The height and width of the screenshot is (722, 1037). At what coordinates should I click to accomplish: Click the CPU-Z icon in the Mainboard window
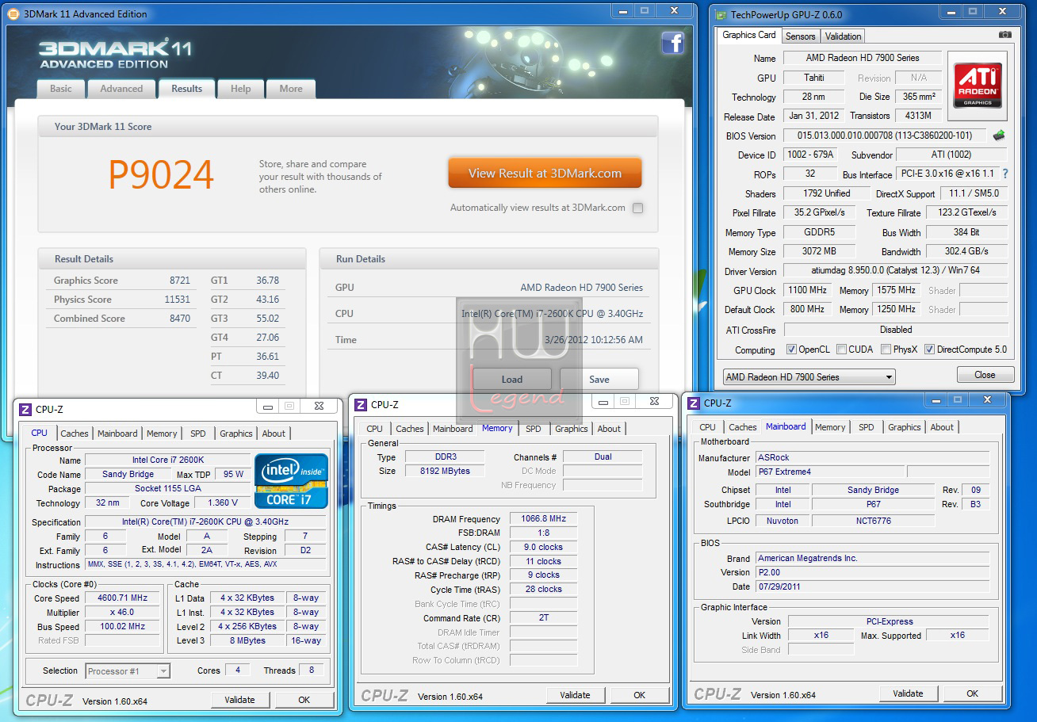click(x=694, y=403)
